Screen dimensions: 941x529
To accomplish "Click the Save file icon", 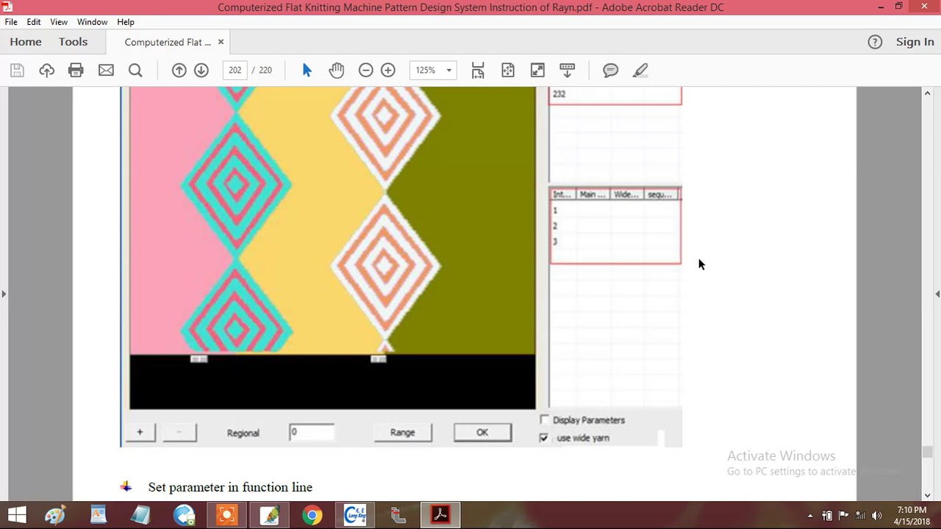I will [x=17, y=71].
